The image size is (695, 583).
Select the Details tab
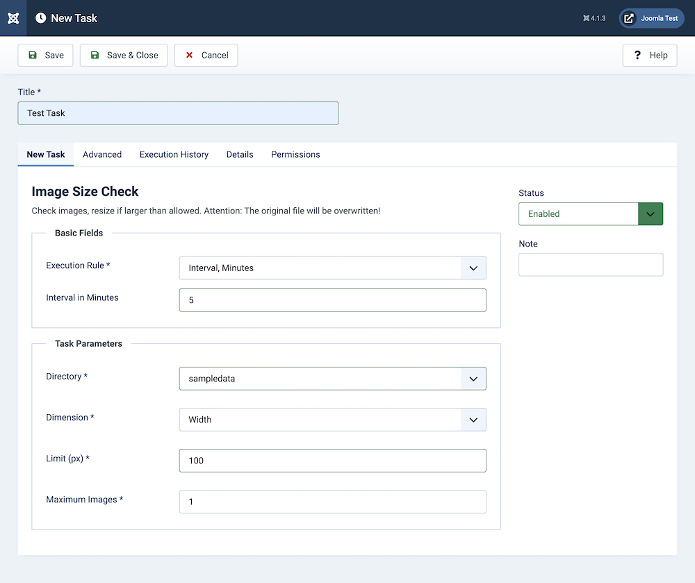point(240,154)
